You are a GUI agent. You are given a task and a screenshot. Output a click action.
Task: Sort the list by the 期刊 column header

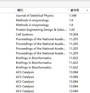(x=41, y=10)
